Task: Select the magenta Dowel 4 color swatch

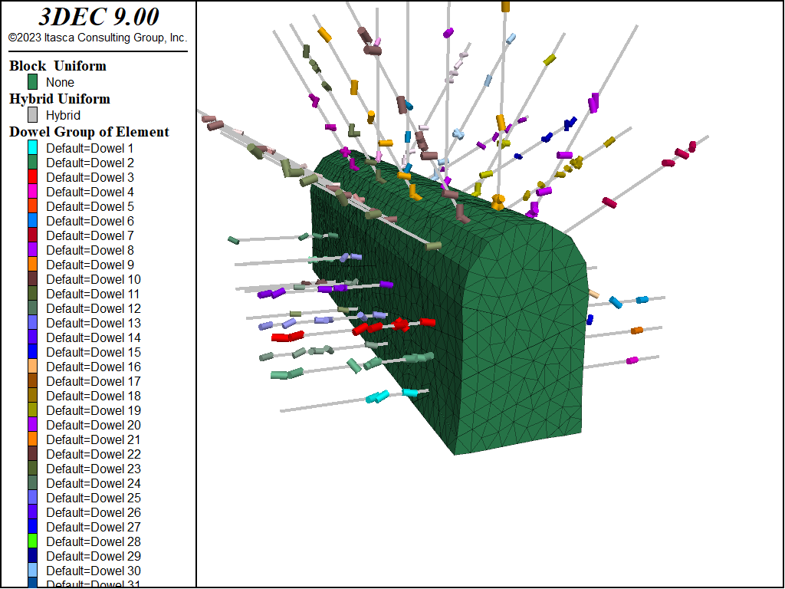Action: 33,192
